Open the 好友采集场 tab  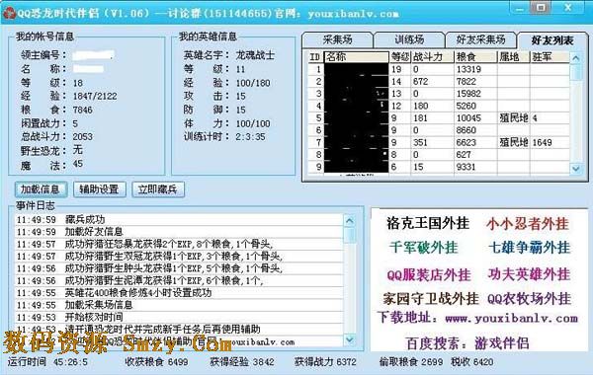pos(480,39)
